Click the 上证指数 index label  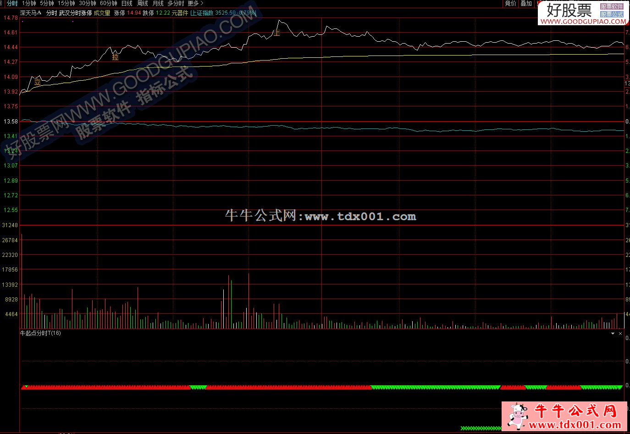click(202, 13)
